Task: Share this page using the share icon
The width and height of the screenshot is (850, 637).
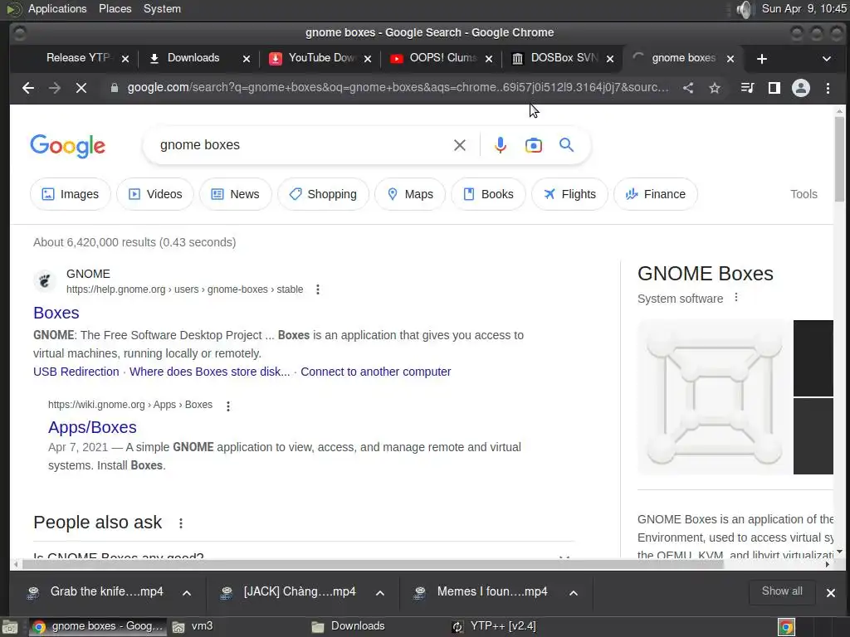Action: pyautogui.click(x=688, y=88)
